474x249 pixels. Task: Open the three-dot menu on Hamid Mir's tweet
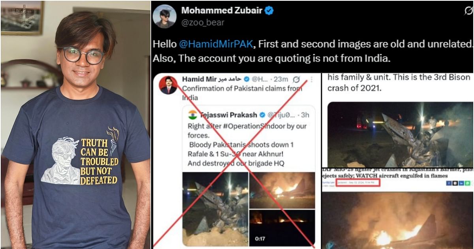click(x=312, y=79)
